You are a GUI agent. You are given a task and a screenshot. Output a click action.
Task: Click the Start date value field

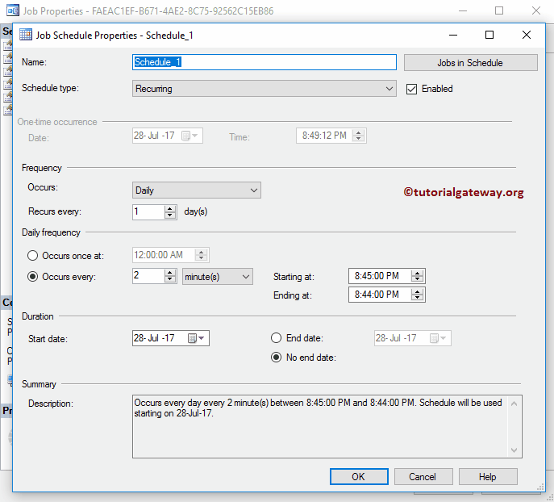point(160,338)
